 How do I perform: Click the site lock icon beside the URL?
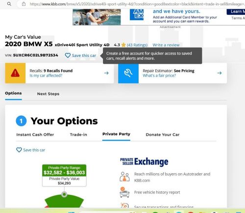pos(24,4)
